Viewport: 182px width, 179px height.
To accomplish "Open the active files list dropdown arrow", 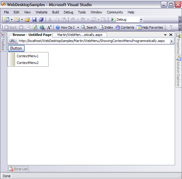I will tap(165, 35).
